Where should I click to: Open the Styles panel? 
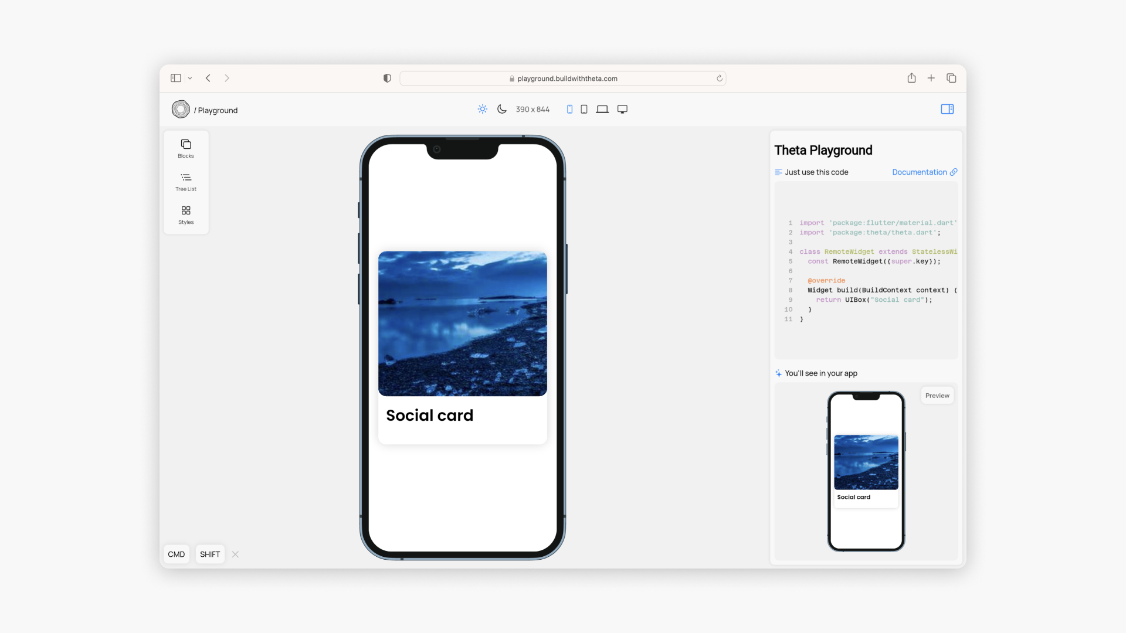(186, 215)
